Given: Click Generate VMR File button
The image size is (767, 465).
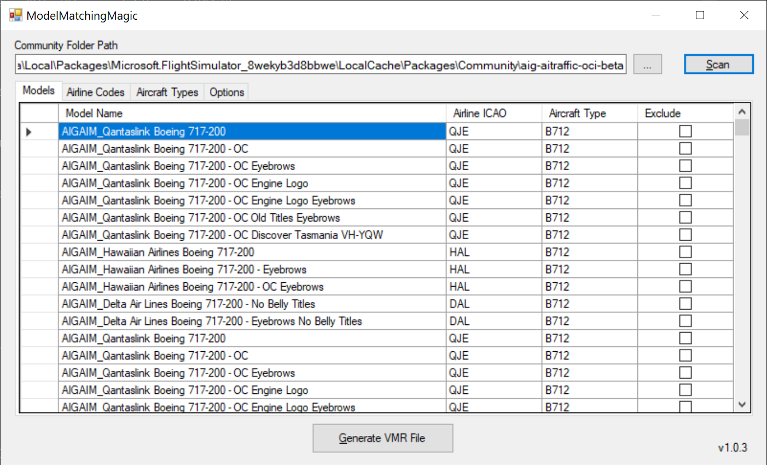Looking at the screenshot, I should (x=382, y=438).
